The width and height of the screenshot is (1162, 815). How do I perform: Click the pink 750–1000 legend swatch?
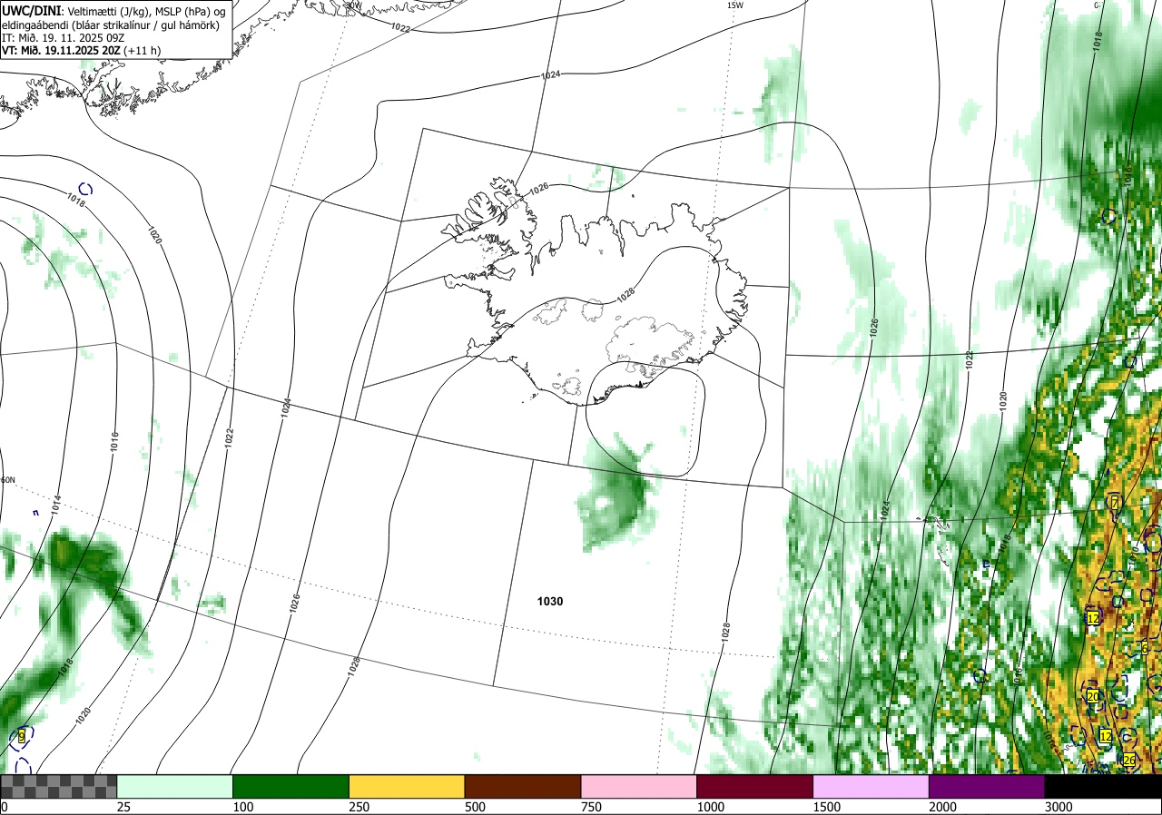pyautogui.click(x=639, y=786)
